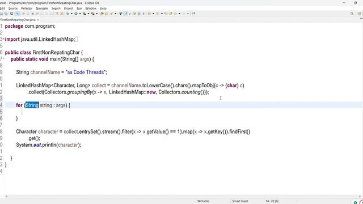Image resolution: width=363 pixels, height=204 pixels.
Task: Click the .get(); call on line 19
Action: (34, 138)
